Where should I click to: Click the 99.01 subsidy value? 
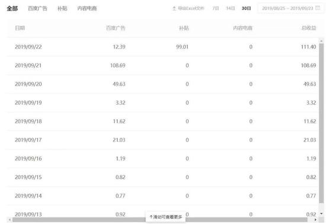(183, 47)
